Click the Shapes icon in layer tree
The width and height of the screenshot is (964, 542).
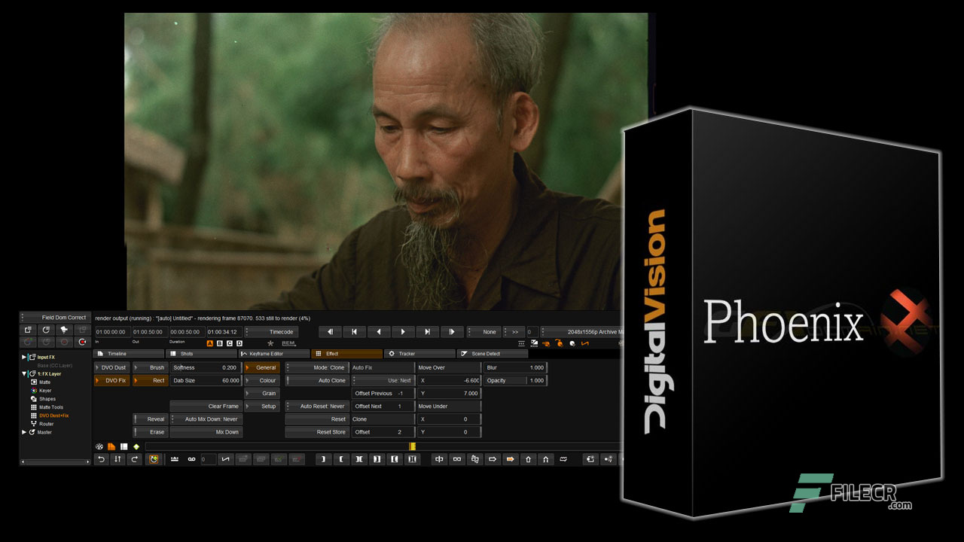click(34, 399)
